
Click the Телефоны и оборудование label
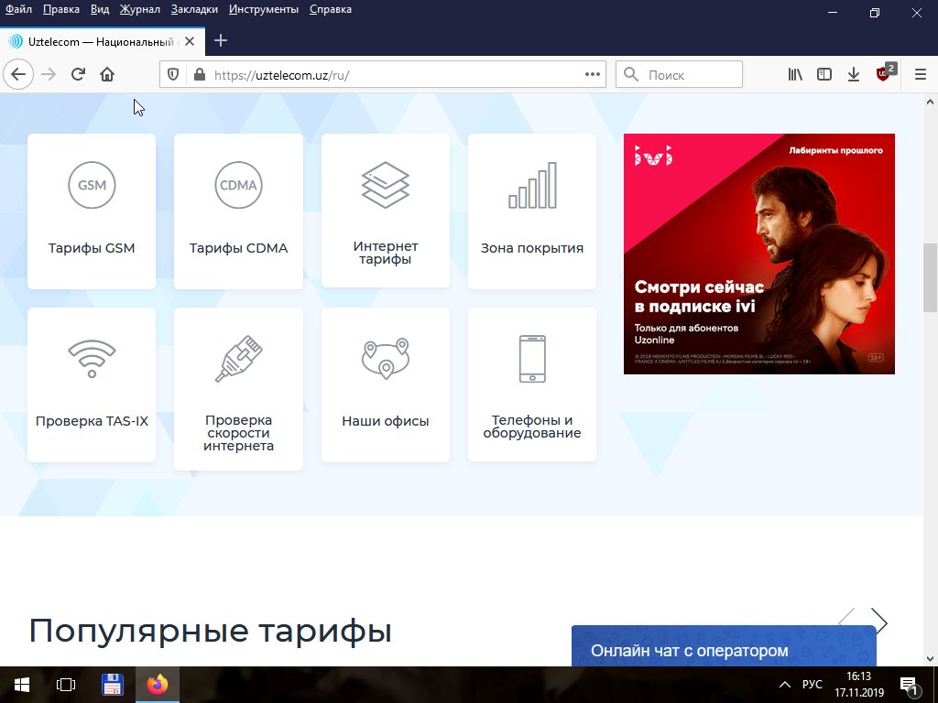pos(532,427)
